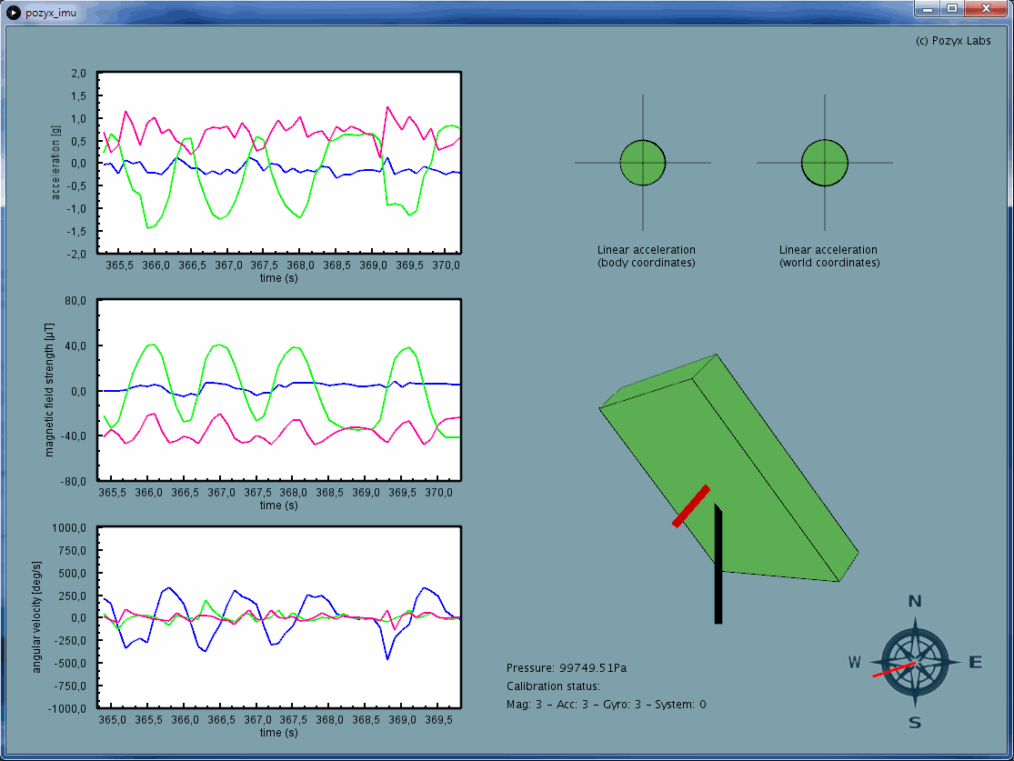Maximize the pozyx_imu window
The width and height of the screenshot is (1014, 761).
(951, 8)
